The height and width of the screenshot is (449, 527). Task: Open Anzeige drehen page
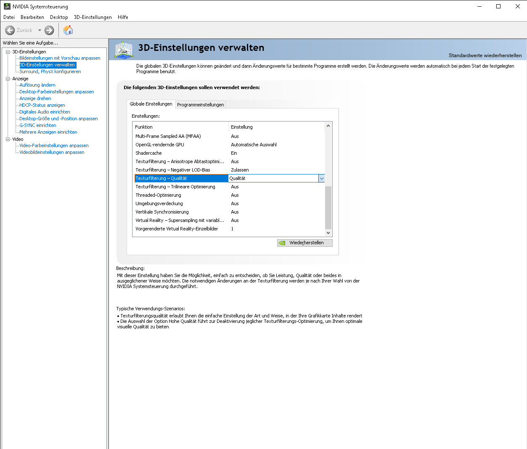35,98
